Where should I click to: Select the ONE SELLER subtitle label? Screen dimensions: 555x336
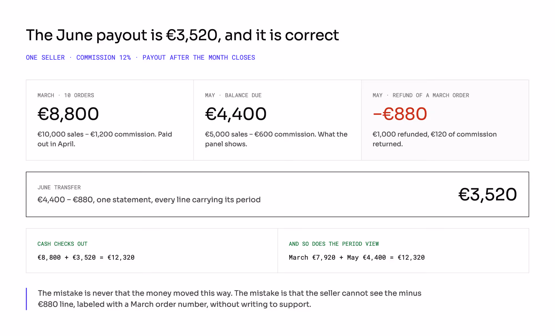[x=45, y=57]
